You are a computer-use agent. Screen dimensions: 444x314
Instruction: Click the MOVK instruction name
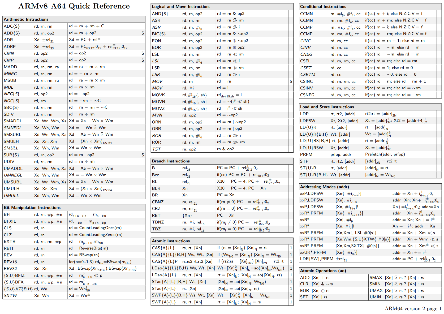pos(158,95)
